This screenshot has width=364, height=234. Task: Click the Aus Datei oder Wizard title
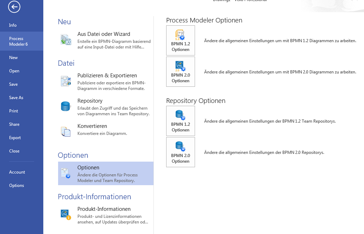(x=104, y=34)
